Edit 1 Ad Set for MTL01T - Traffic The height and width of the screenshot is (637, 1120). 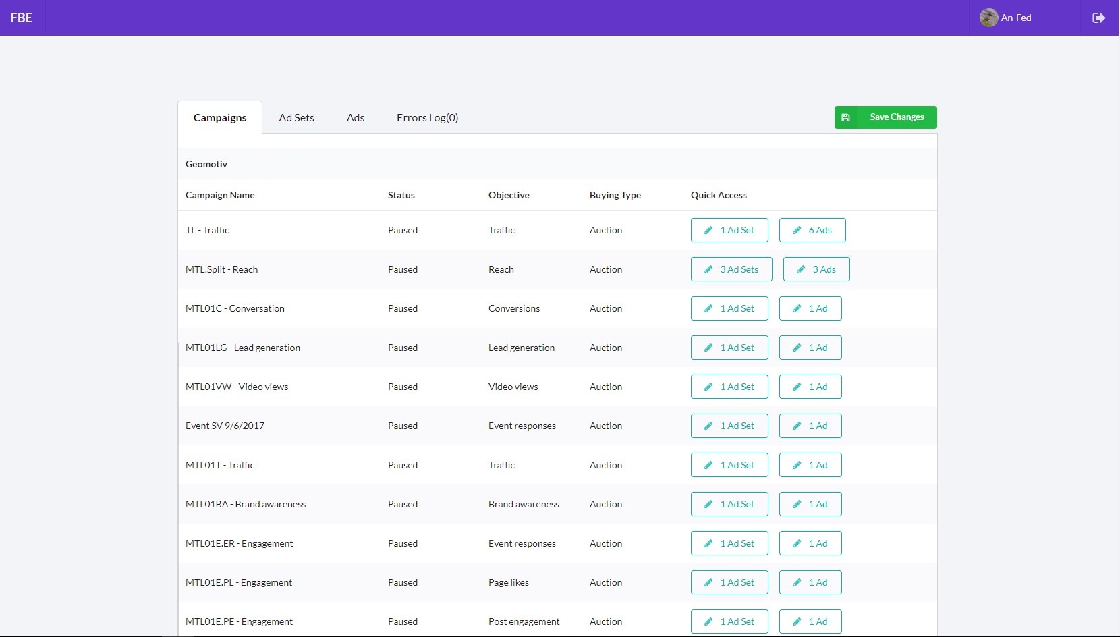click(729, 465)
